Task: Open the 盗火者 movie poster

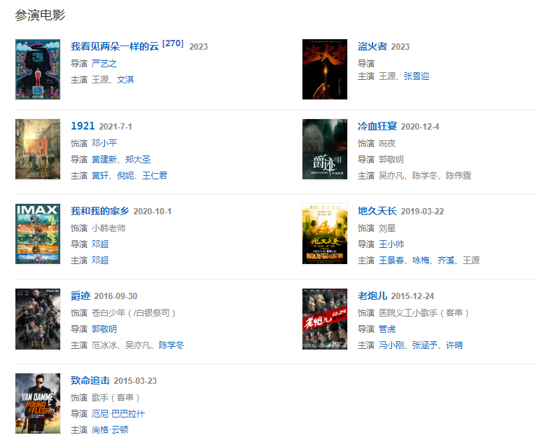Action: coord(325,69)
